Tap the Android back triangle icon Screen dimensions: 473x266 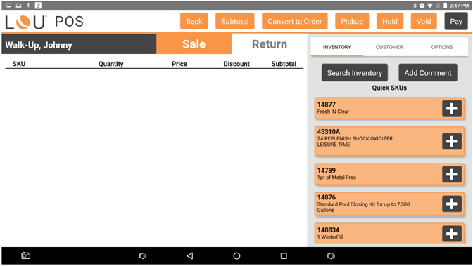[190, 255]
